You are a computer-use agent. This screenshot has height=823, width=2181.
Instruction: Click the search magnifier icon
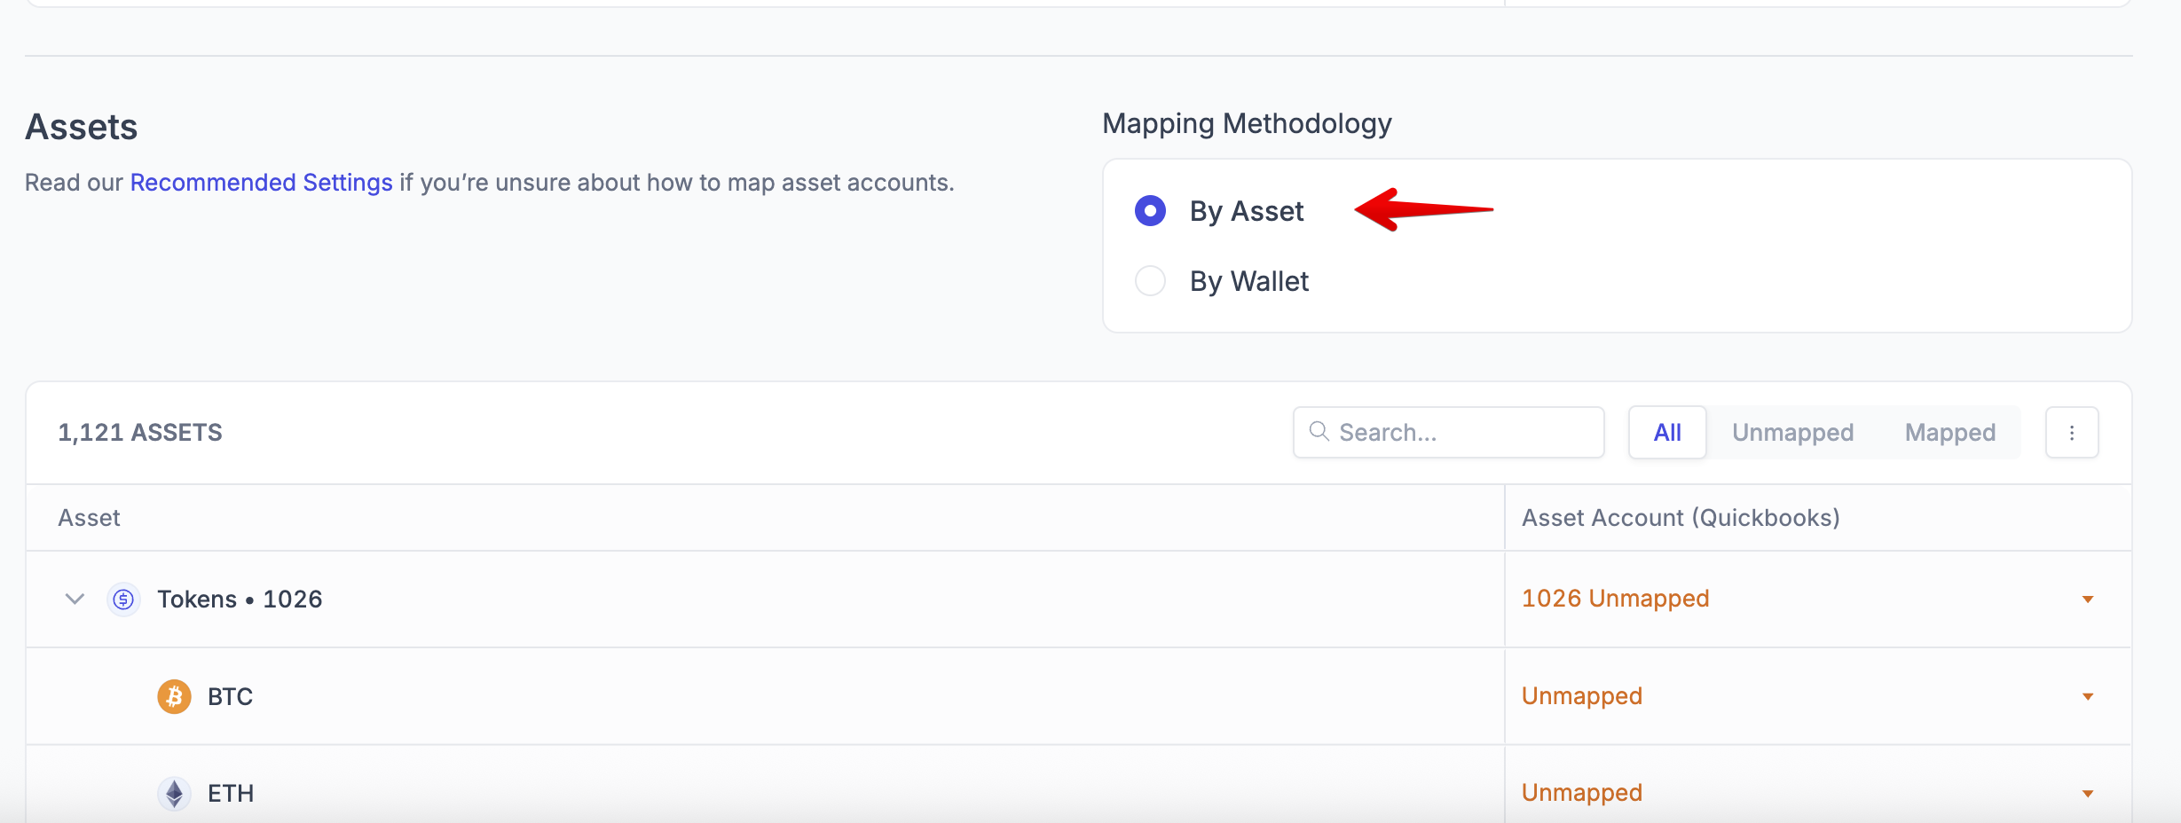[x=1319, y=432]
